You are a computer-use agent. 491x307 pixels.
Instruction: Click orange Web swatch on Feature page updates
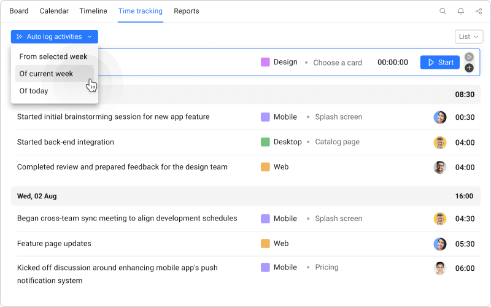(x=265, y=243)
